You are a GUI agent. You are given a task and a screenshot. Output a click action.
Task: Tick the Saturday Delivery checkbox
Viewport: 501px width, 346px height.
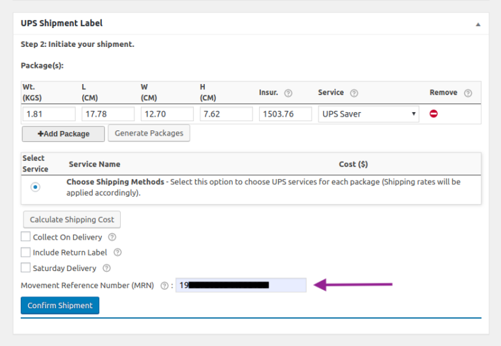click(x=25, y=267)
